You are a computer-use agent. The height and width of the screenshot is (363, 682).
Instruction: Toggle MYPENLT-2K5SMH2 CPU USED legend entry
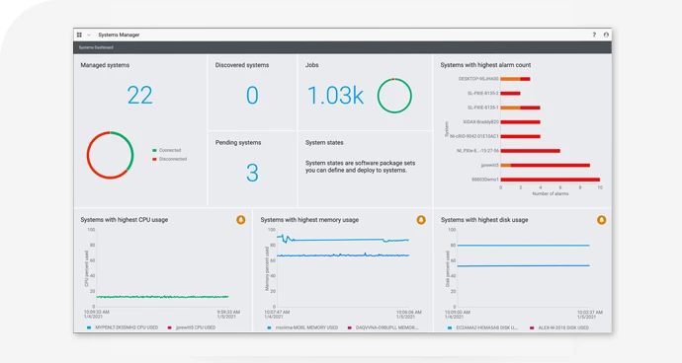pos(123,327)
